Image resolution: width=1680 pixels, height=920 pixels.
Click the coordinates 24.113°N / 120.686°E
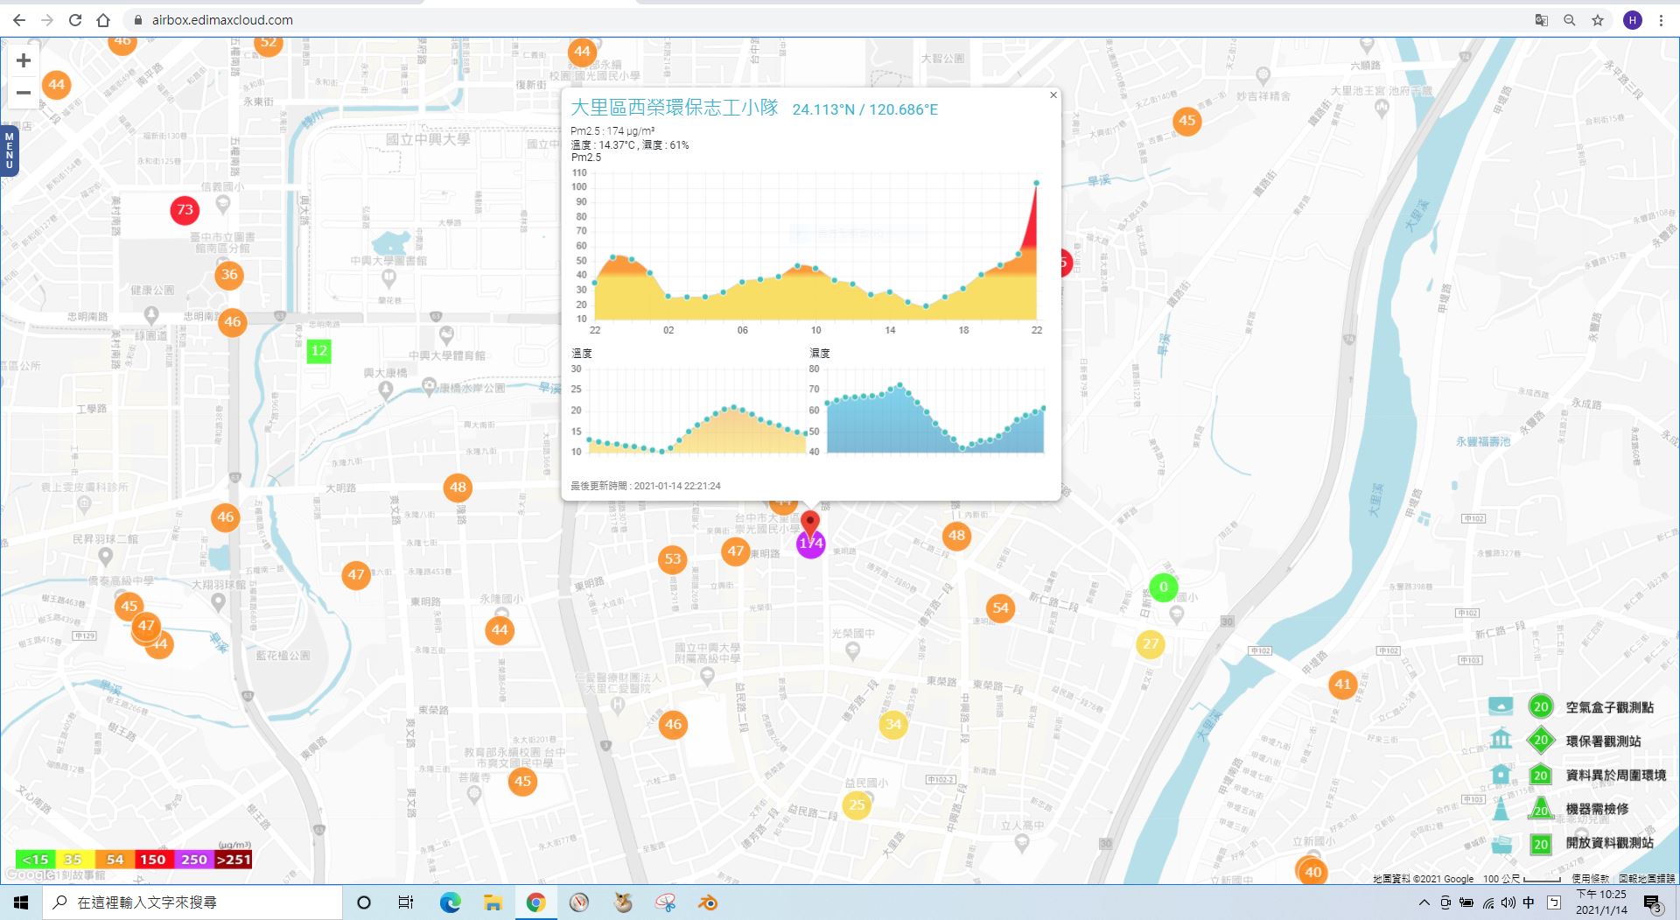(864, 109)
